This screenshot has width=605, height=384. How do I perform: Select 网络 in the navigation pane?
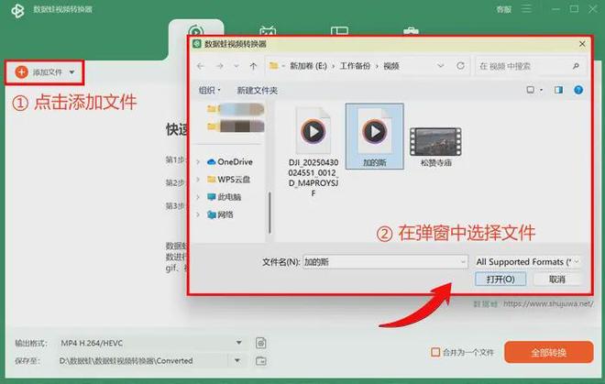[x=220, y=214]
